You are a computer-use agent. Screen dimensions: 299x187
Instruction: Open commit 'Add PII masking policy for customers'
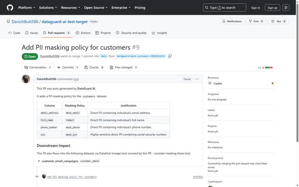pos(72,177)
